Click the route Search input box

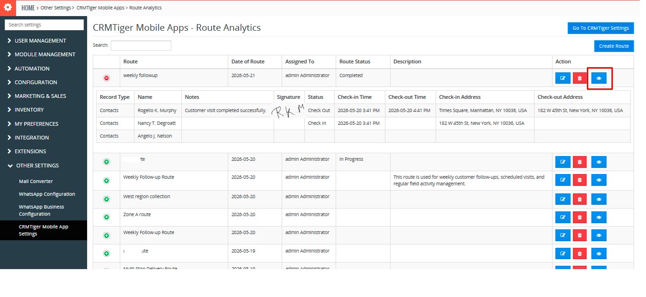(141, 45)
